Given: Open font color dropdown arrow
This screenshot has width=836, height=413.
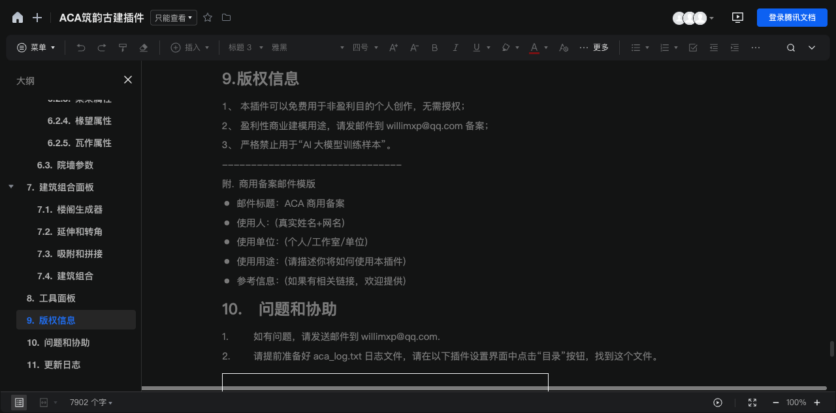Looking at the screenshot, I should (x=546, y=48).
